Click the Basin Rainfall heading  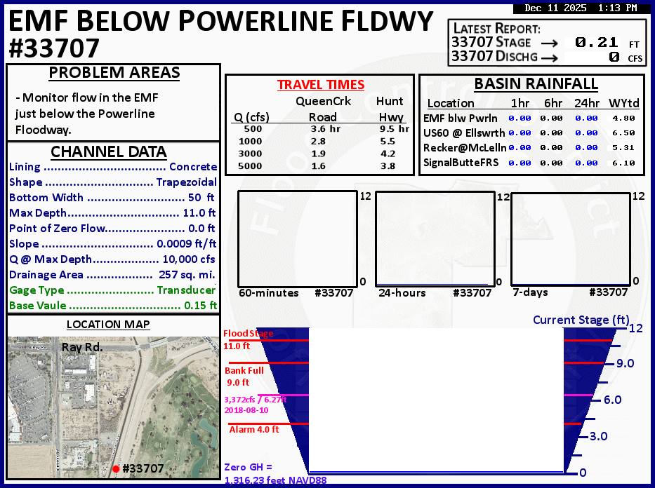[x=536, y=84]
